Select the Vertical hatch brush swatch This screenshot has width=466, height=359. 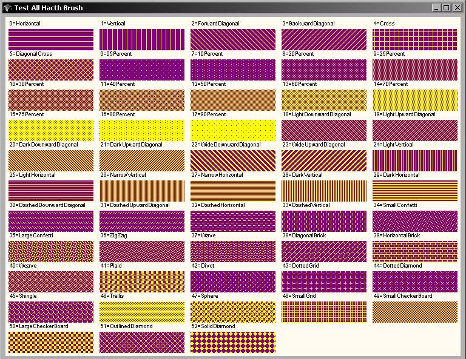tap(142, 39)
